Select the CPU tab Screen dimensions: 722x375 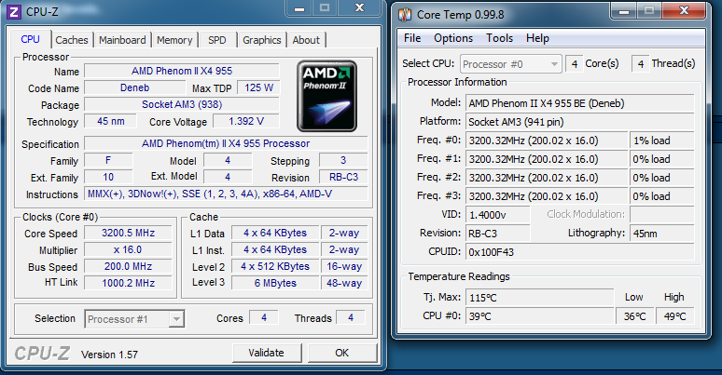pyautogui.click(x=31, y=39)
